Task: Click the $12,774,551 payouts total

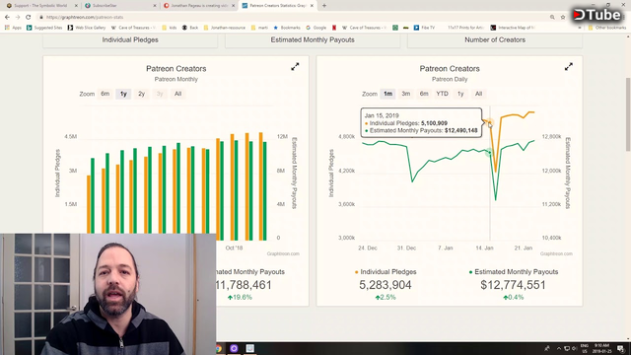Action: pos(513,285)
